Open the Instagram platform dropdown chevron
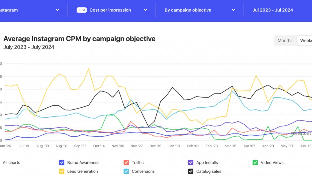 [x=57, y=10]
